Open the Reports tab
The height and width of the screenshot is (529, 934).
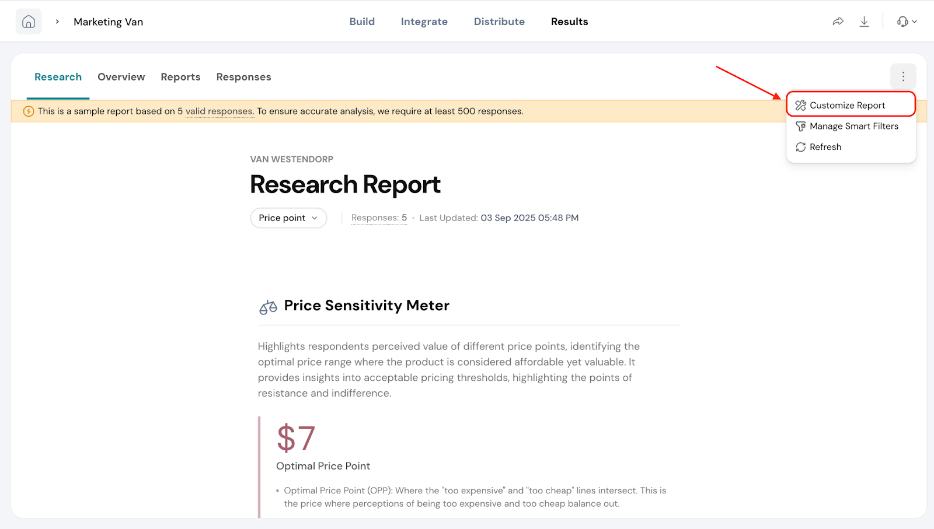pyautogui.click(x=180, y=77)
